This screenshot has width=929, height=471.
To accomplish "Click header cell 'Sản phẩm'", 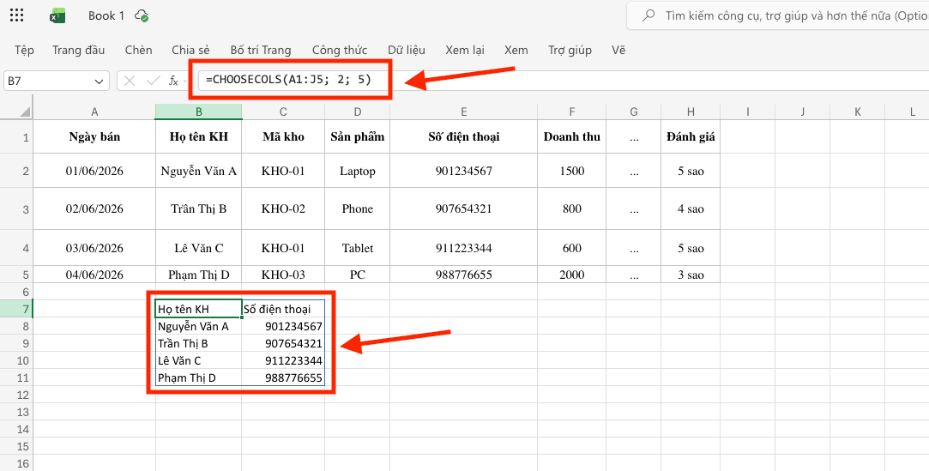I will (x=357, y=137).
